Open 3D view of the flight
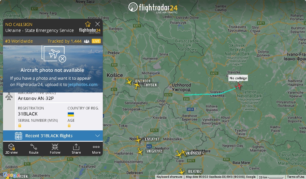Screen dimensions: 306x179 (11, 149)
